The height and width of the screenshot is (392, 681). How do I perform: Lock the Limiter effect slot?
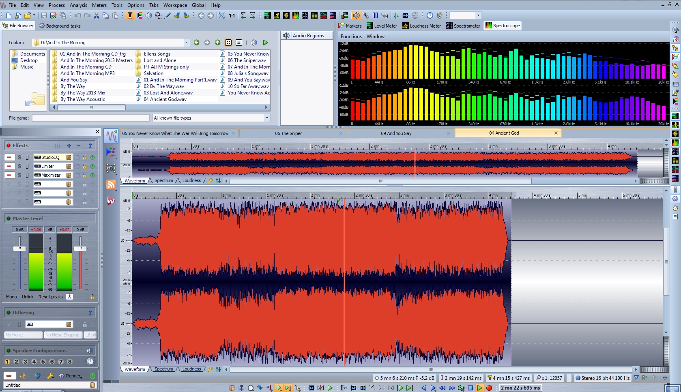pyautogui.click(x=85, y=166)
